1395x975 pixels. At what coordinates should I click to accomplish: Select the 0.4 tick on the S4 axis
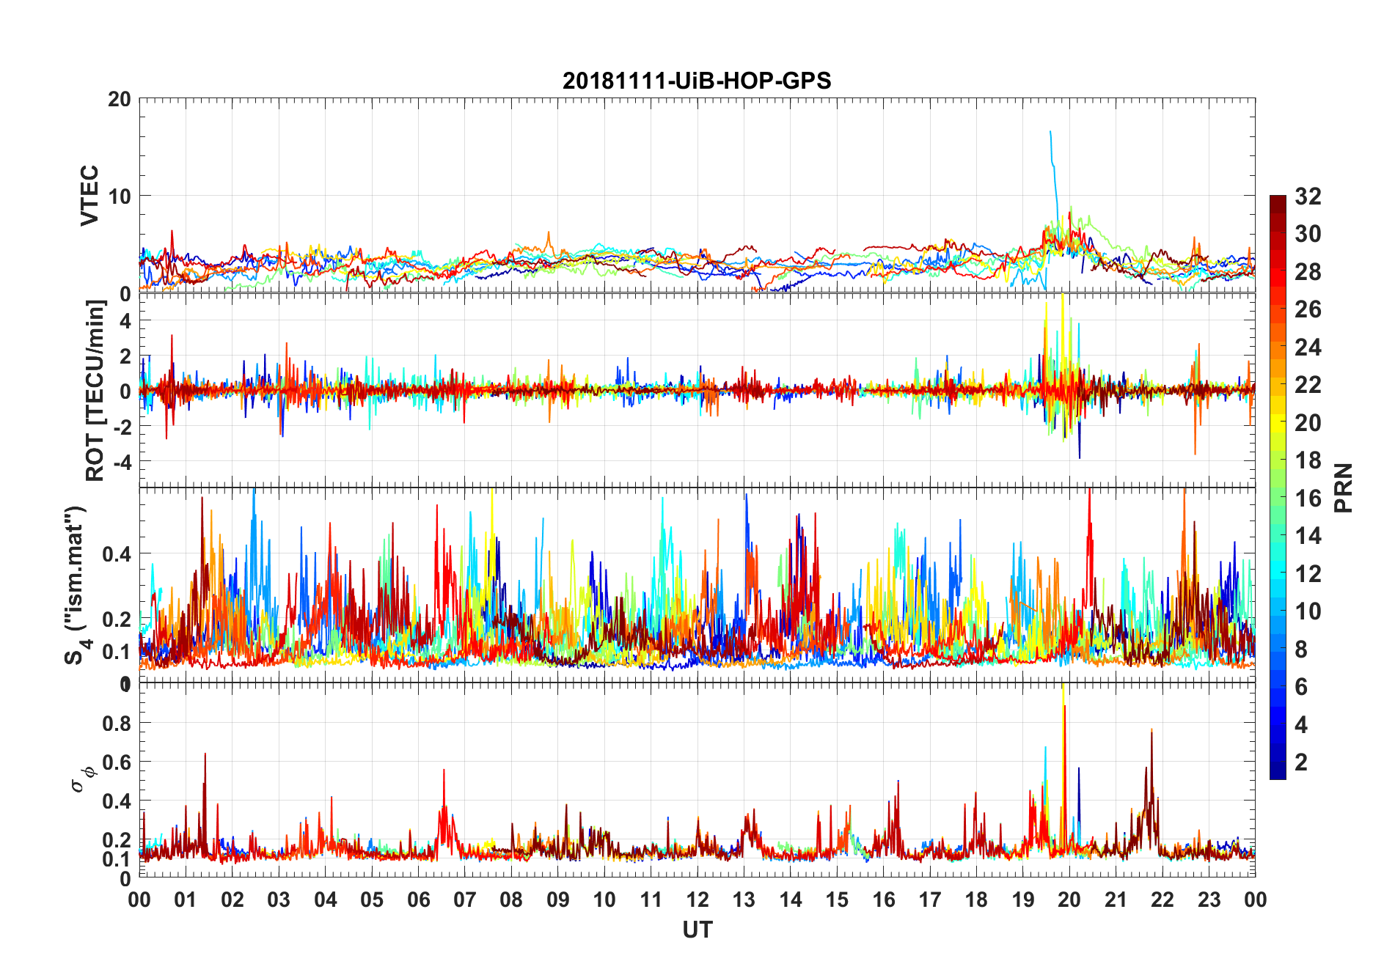(x=117, y=553)
